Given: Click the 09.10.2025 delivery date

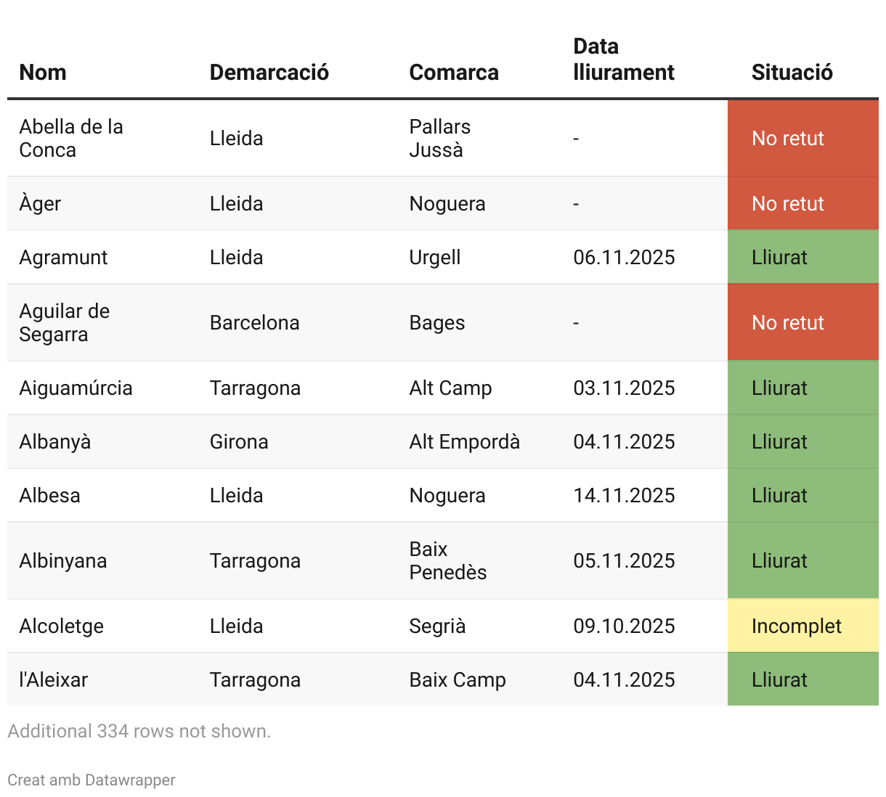Looking at the screenshot, I should [x=624, y=626].
